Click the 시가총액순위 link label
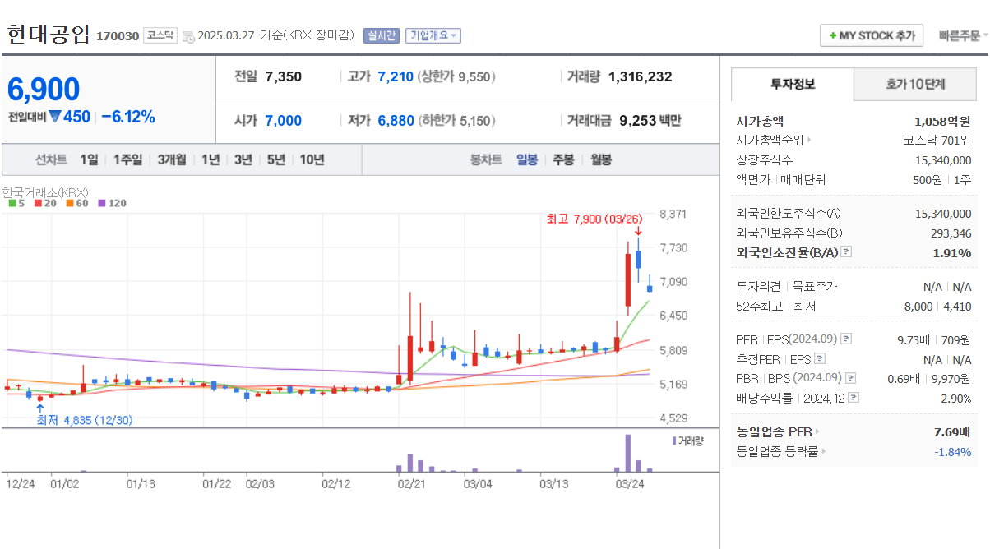 770,141
